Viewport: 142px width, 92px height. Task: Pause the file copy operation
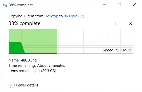coord(116,24)
